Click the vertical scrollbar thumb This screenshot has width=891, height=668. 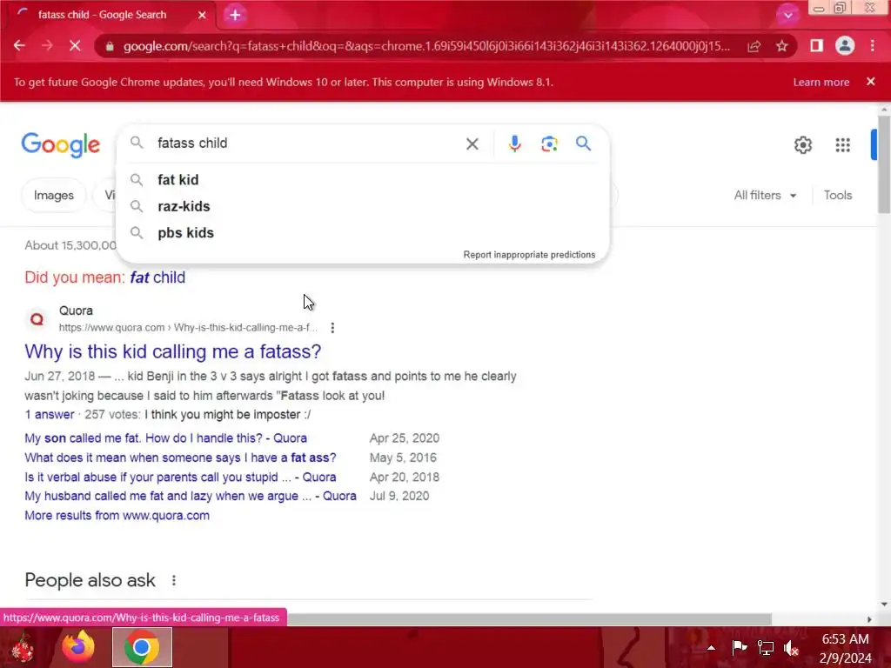pos(884,164)
